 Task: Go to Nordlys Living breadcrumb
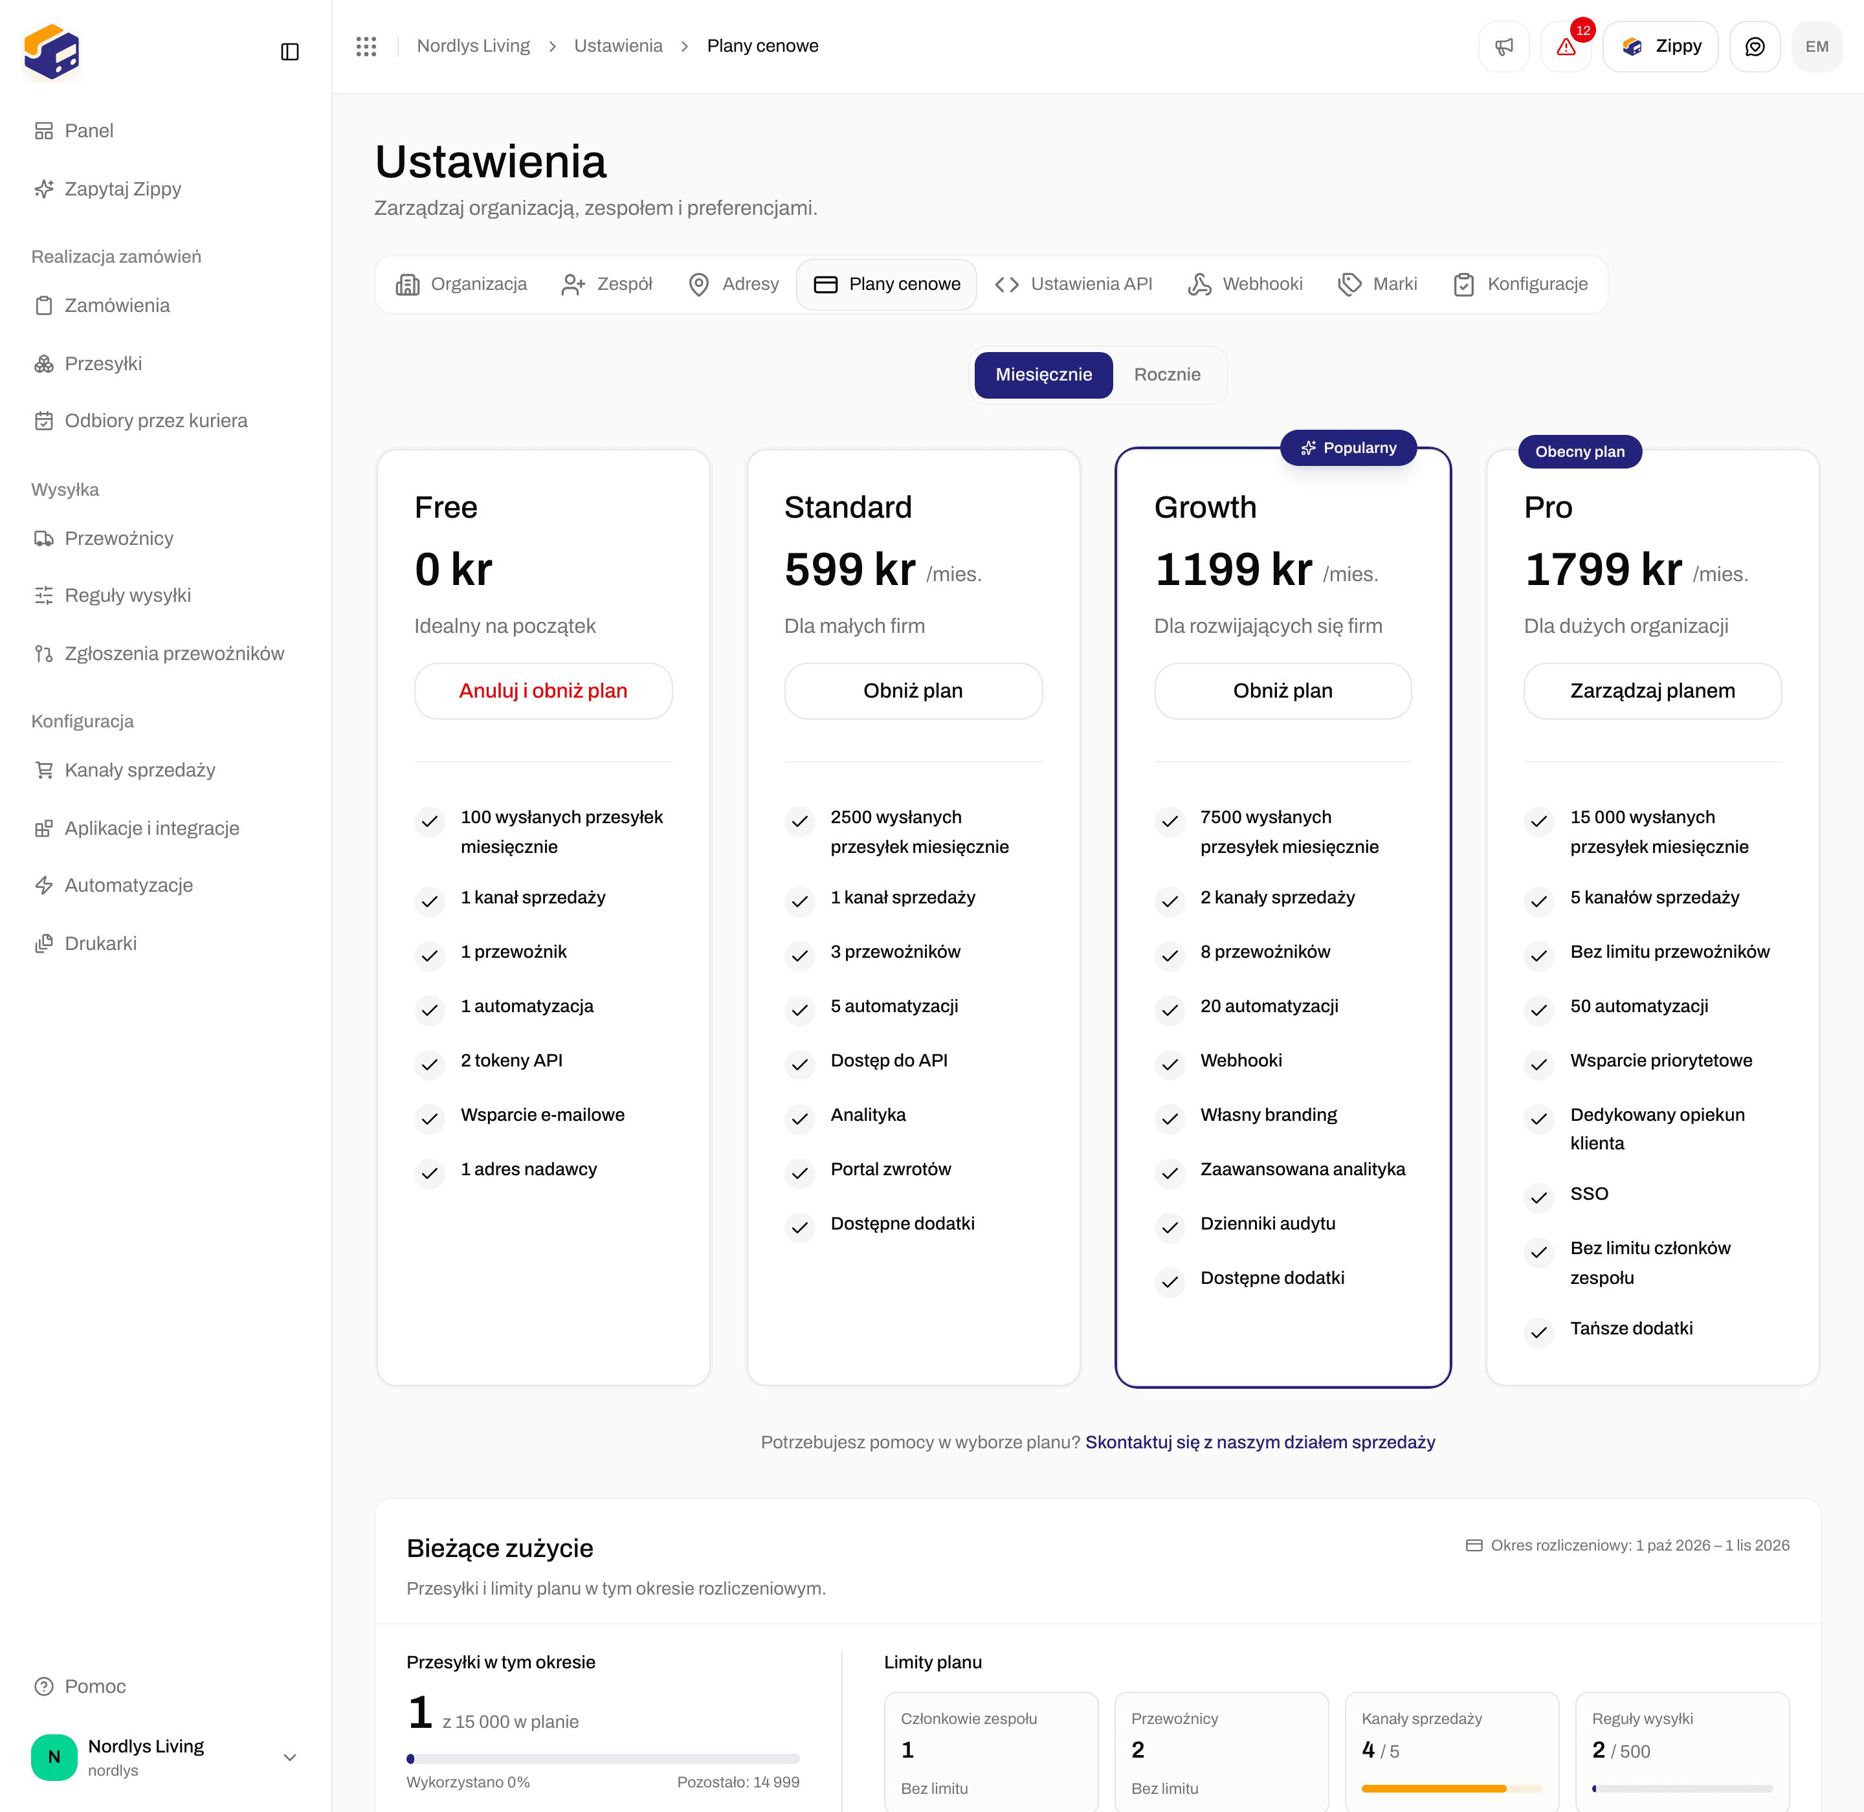pos(473,46)
